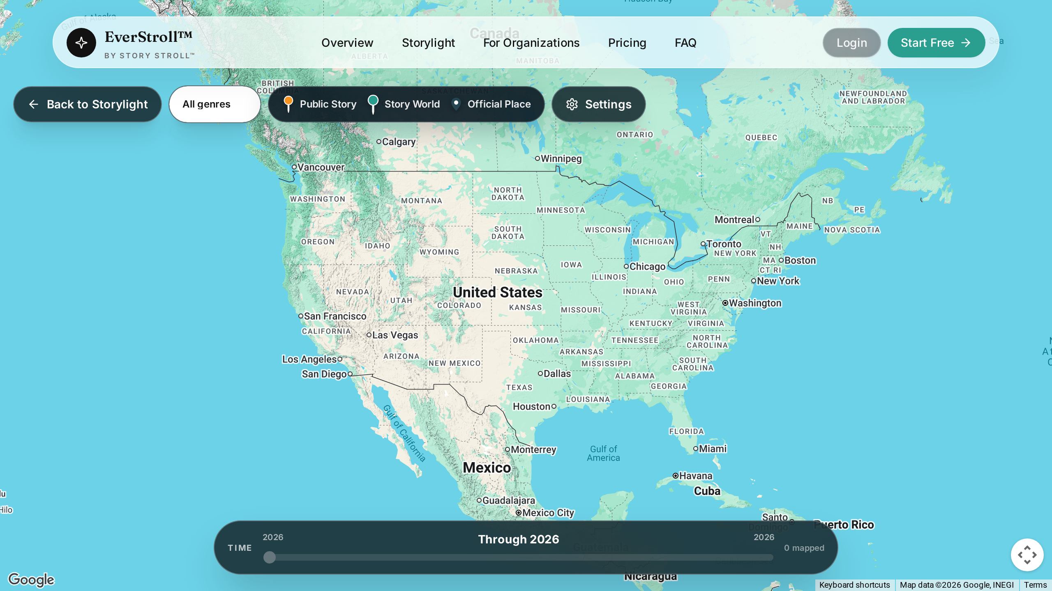Open the Settings button label
This screenshot has height=591, width=1052.
[x=608, y=104]
